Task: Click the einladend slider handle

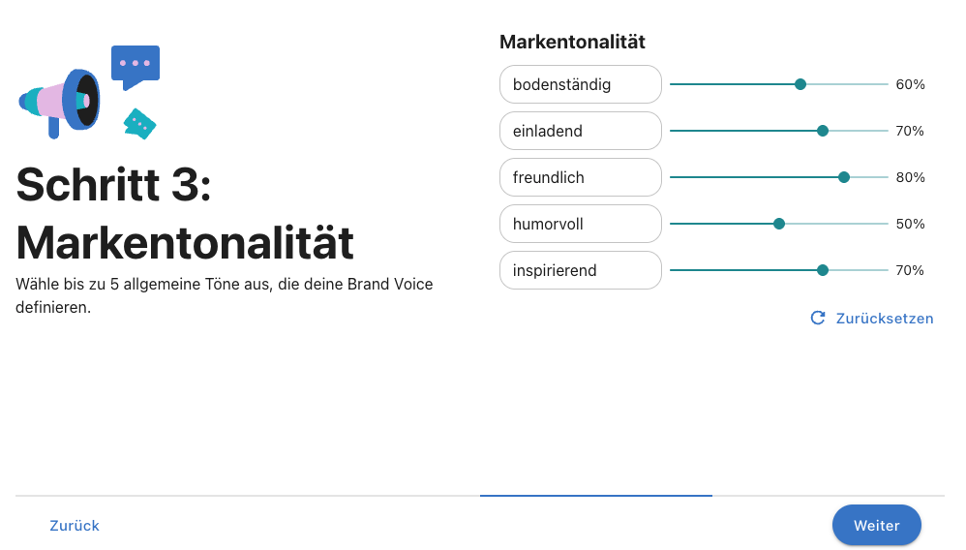Action: click(823, 131)
